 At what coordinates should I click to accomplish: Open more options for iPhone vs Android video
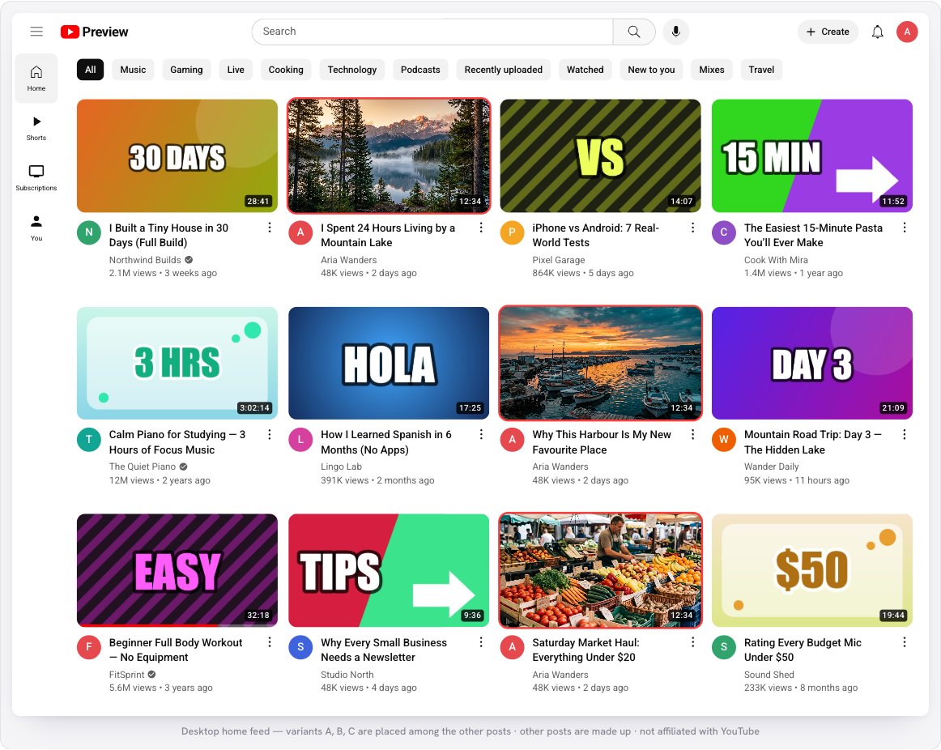click(x=692, y=228)
